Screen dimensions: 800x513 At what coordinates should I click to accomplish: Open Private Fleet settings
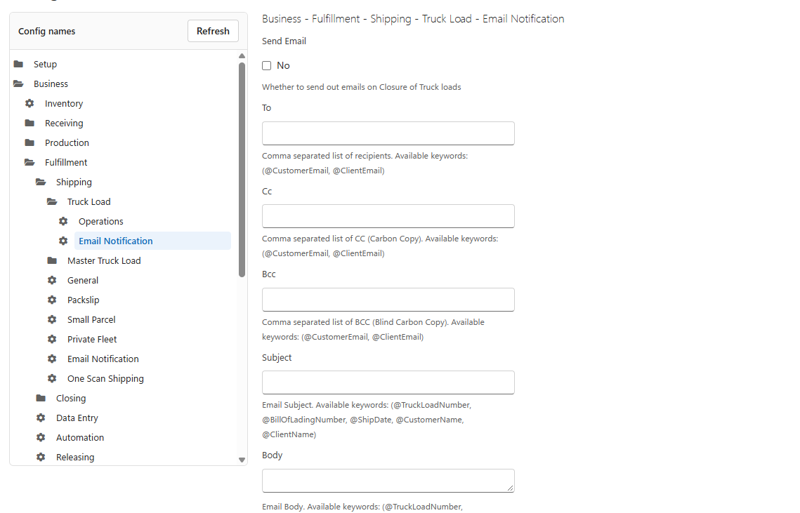click(92, 339)
